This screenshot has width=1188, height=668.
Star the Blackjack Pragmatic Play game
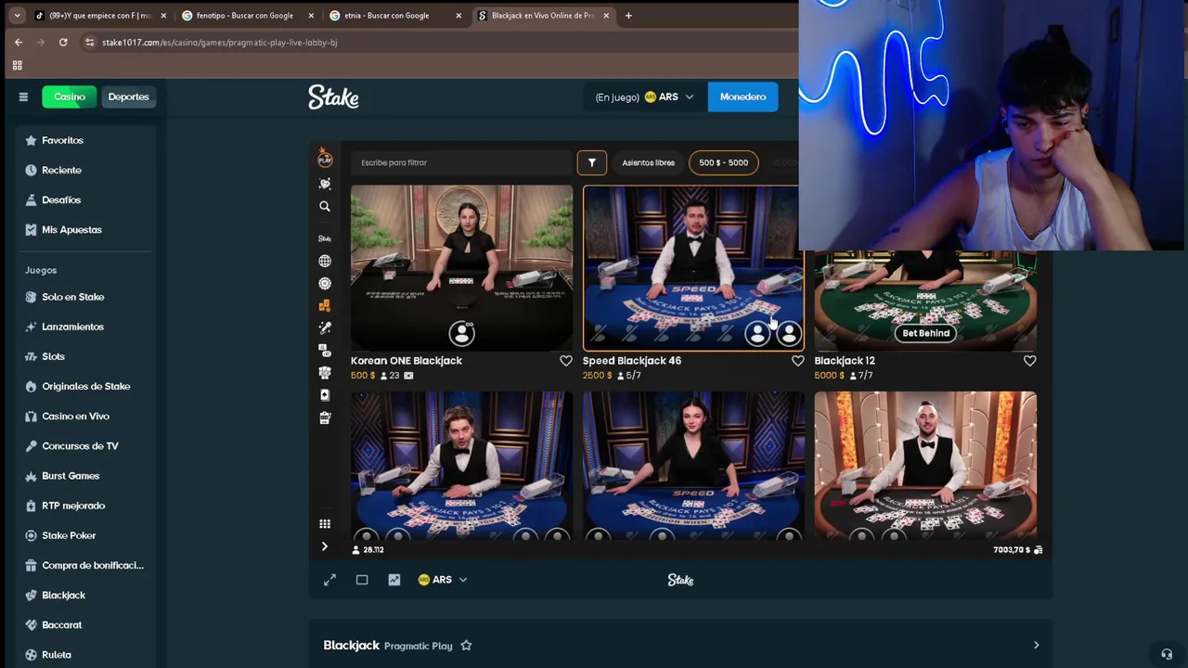pos(466,646)
